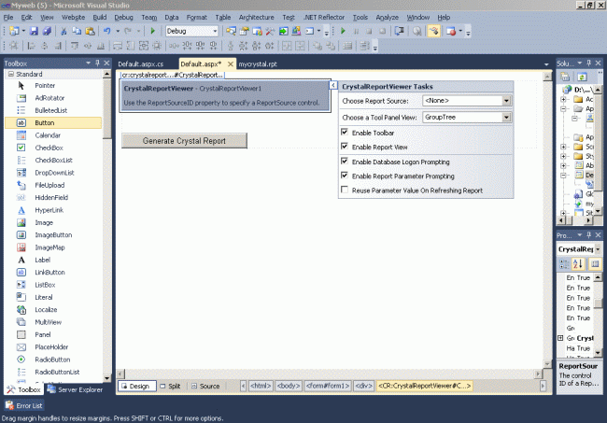Click the Paste clipboard icon

click(90, 31)
